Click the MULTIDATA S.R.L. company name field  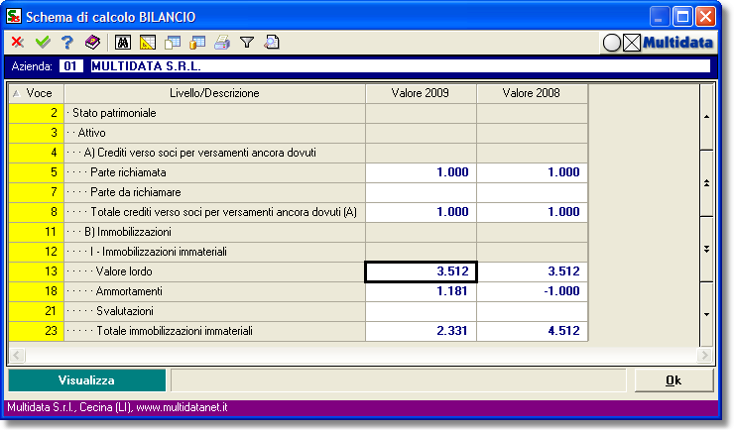pos(401,66)
